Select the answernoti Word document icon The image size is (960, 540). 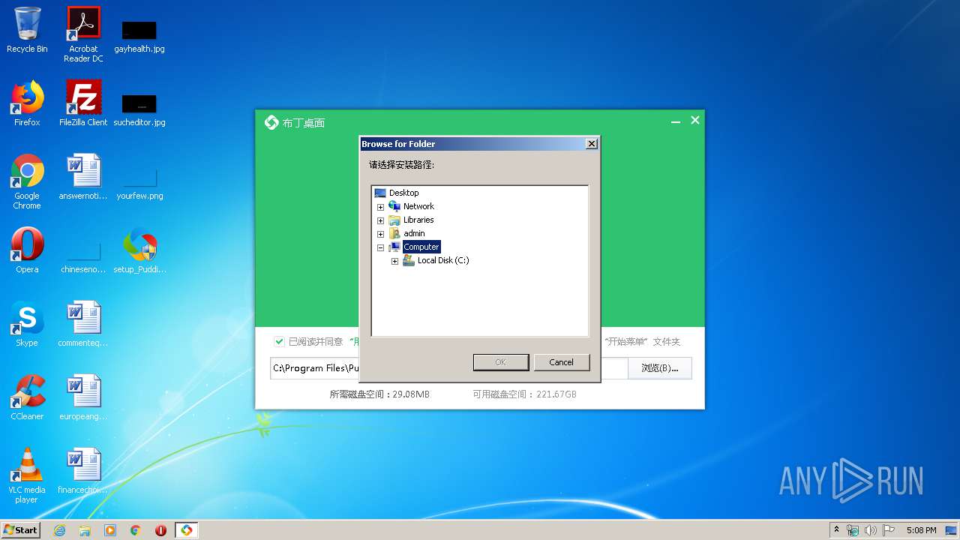(x=83, y=177)
